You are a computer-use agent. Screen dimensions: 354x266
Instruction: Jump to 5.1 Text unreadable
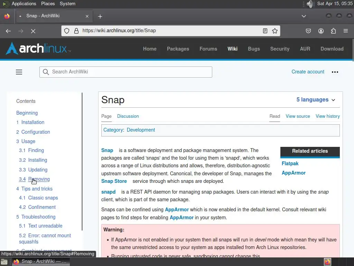click(x=41, y=226)
